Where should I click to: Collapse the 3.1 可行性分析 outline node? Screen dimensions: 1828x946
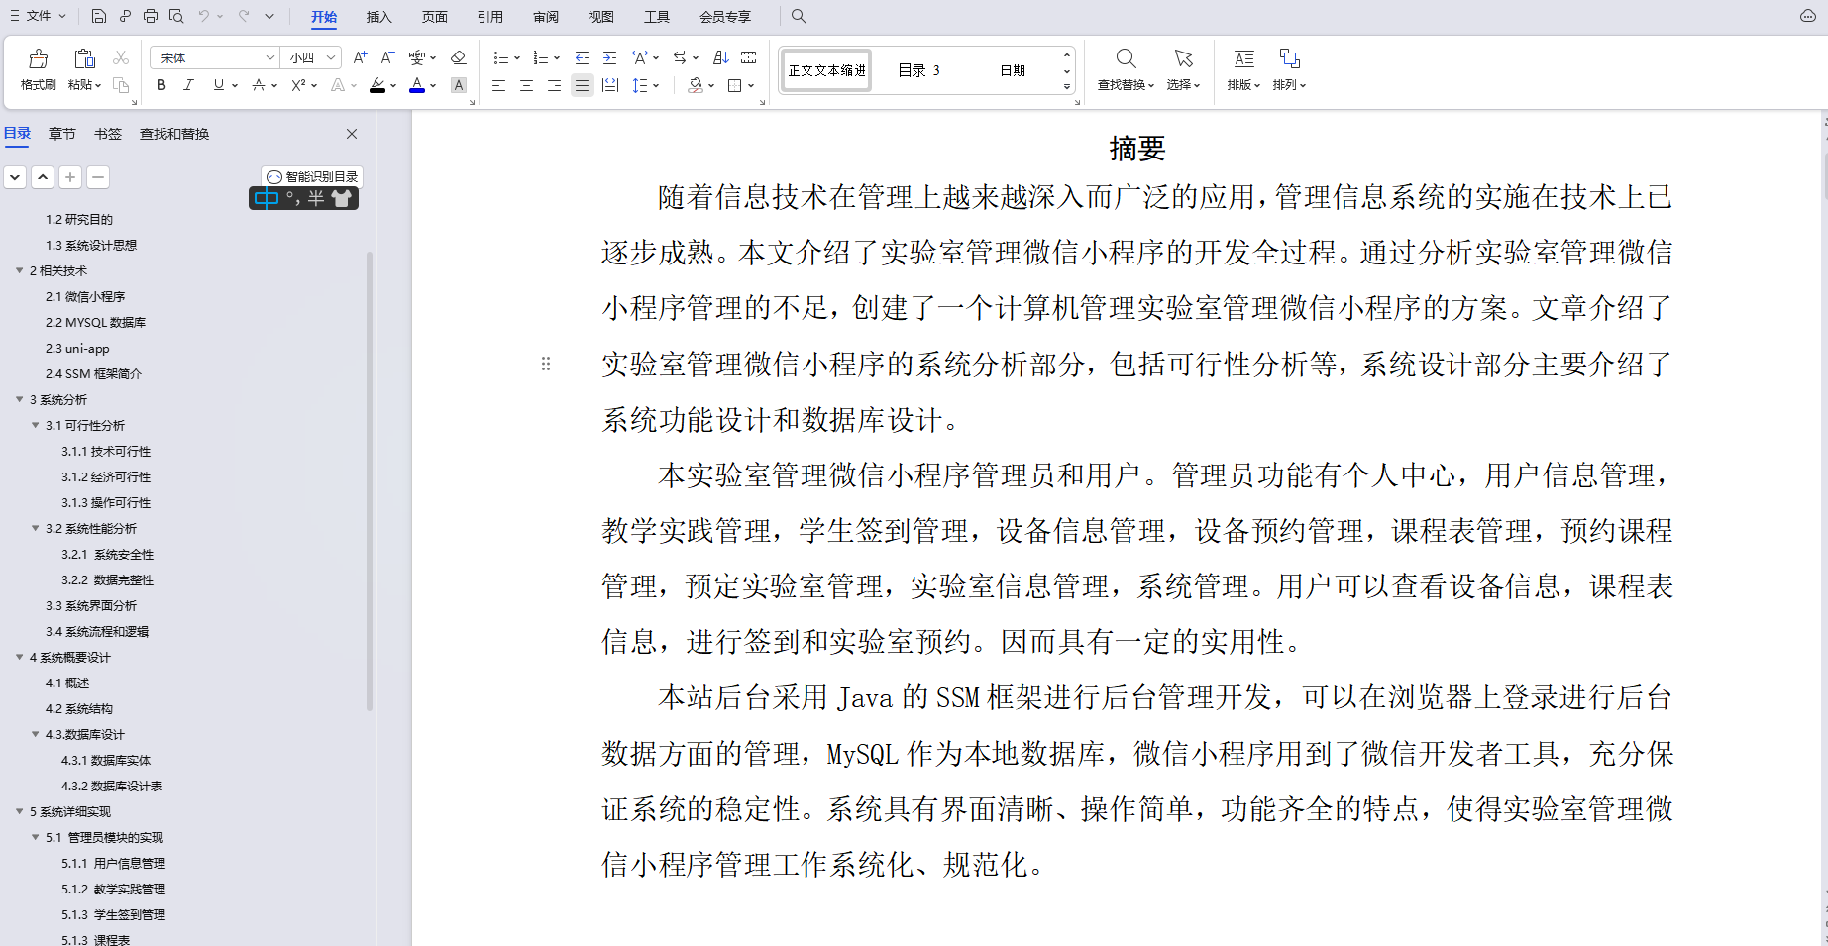[35, 425]
